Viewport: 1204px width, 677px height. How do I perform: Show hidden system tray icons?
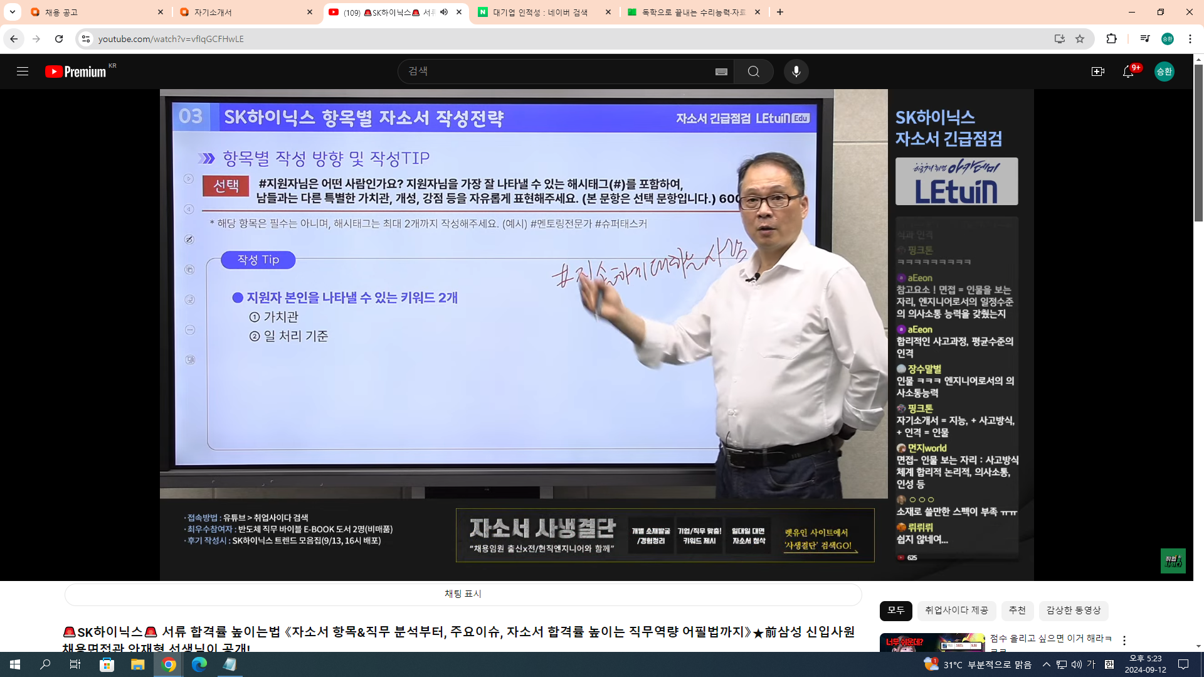(1046, 664)
